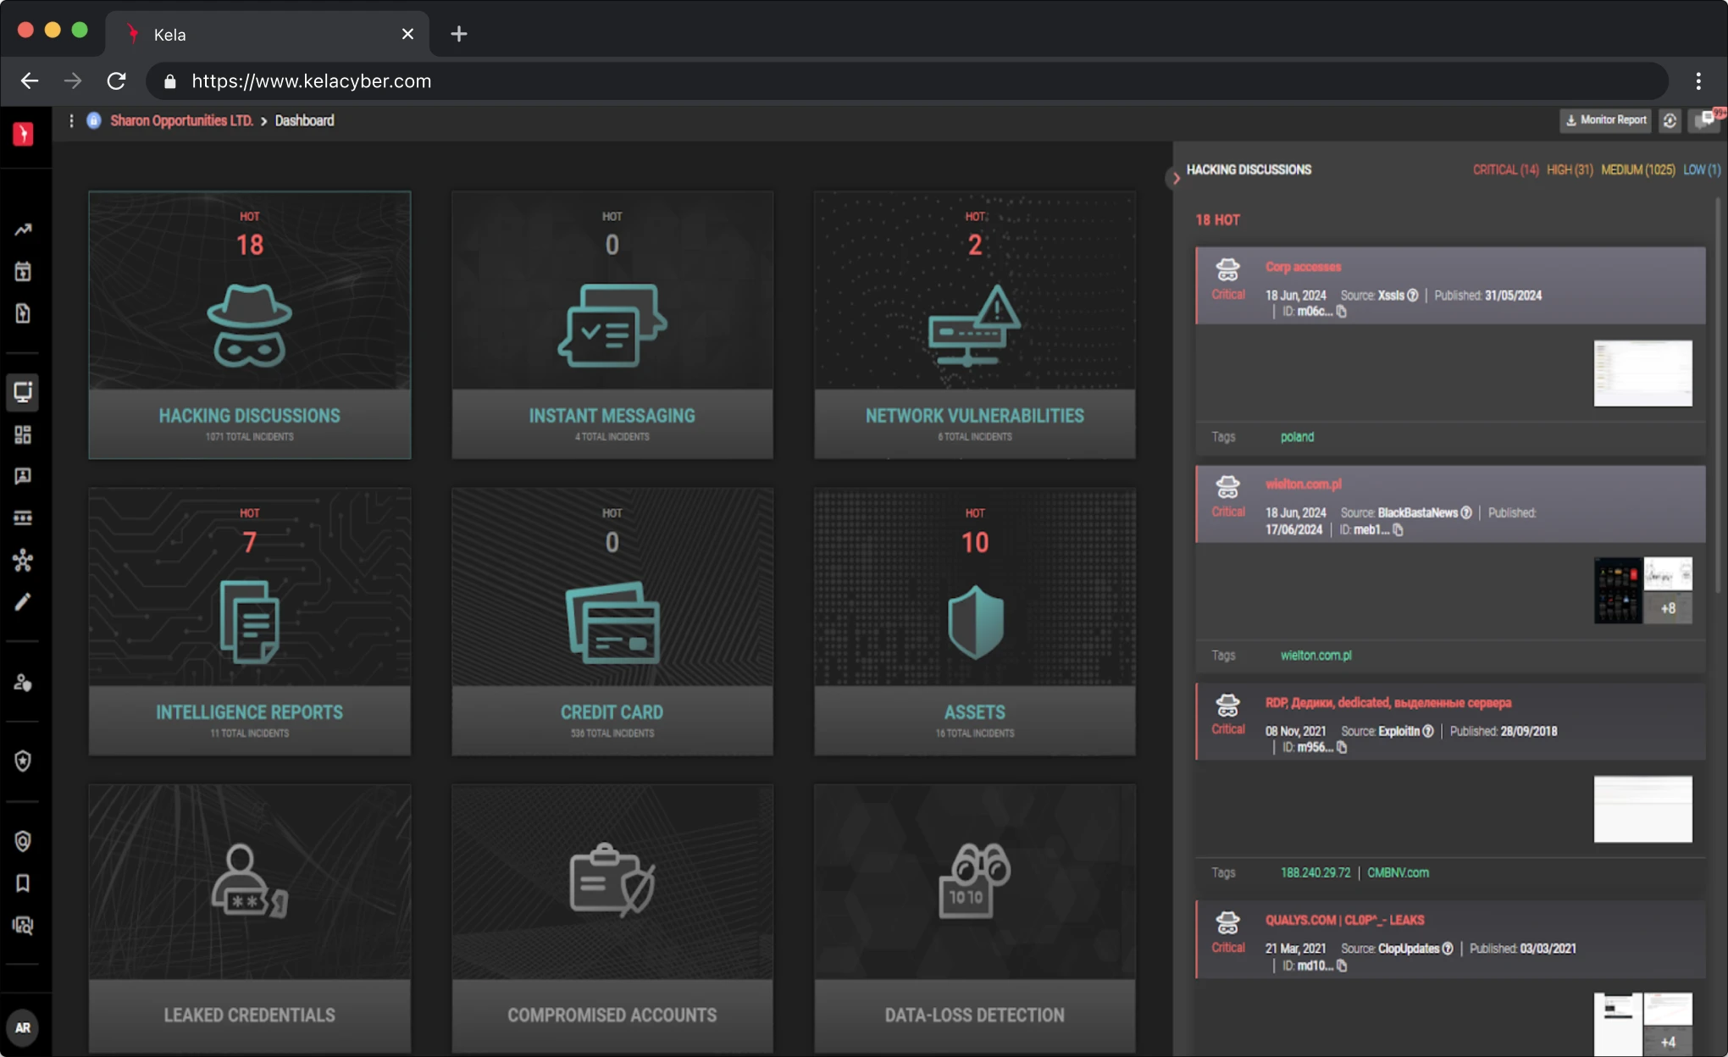This screenshot has height=1057, width=1728.
Task: Open the contact card sidebar icon
Action: 23,476
